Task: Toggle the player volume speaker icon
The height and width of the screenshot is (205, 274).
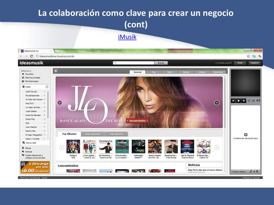Action: 258,101
